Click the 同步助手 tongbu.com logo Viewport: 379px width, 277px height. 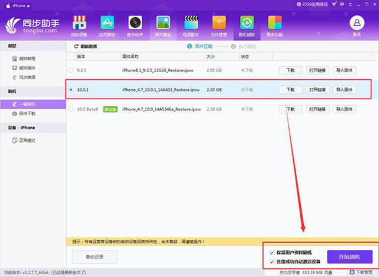[32, 25]
